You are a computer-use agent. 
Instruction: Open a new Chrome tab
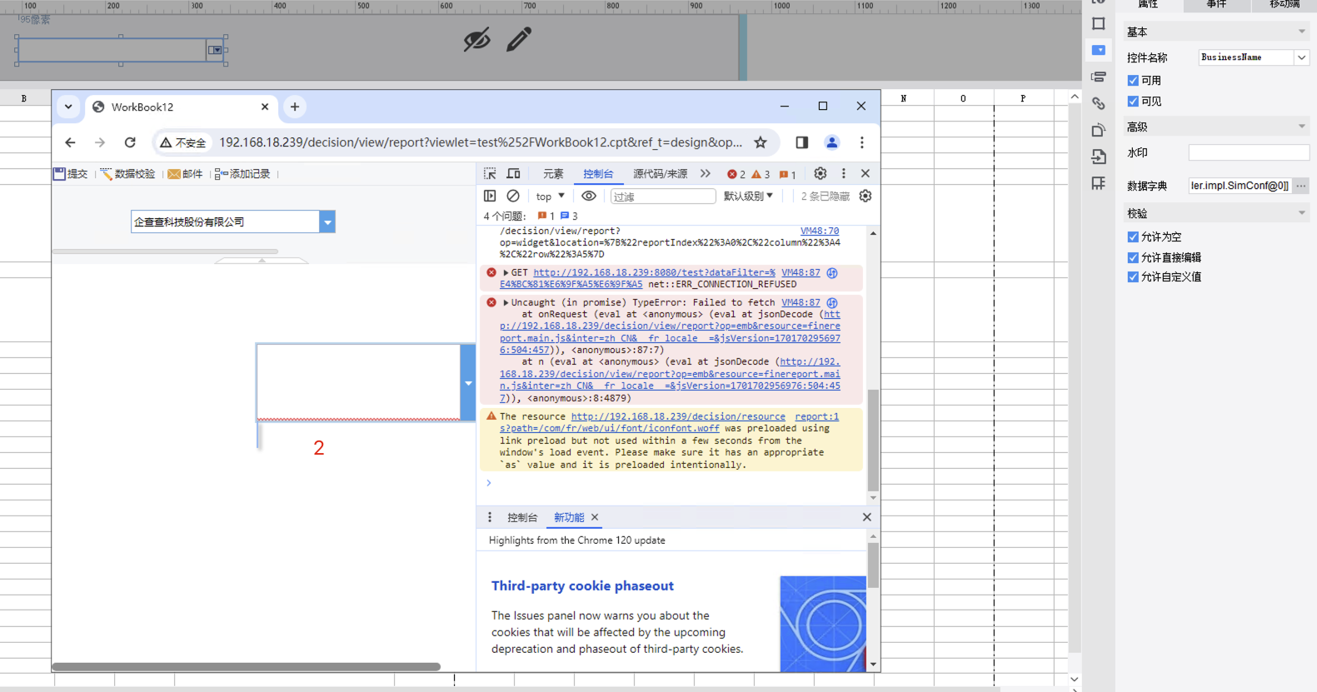[x=295, y=107]
